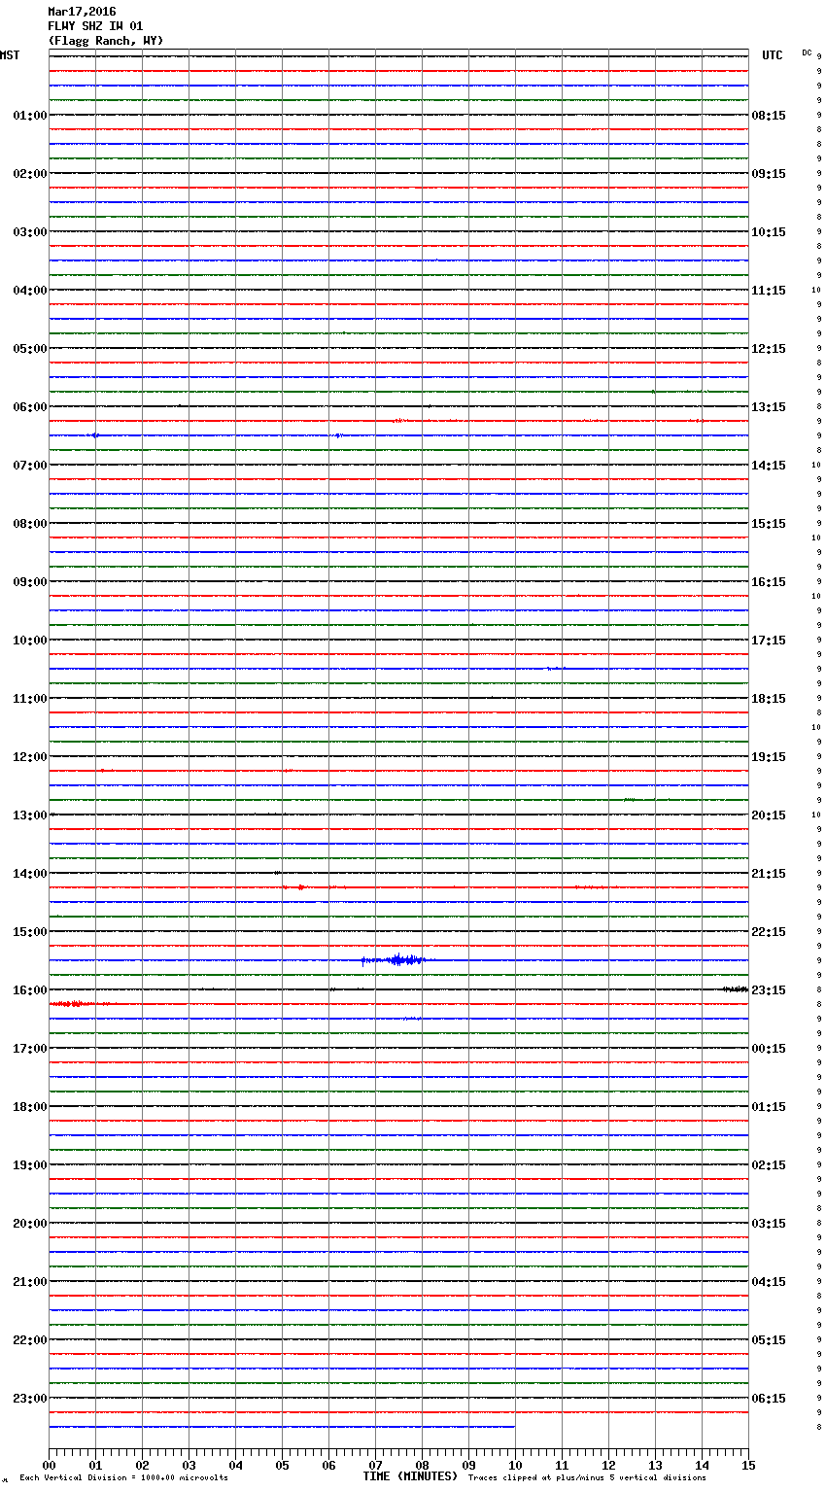Click the UTC column header
Viewport: 826px width, 1491px height.
tap(772, 55)
